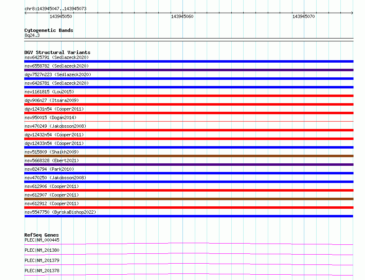
Task: Click label dgv12431n54 (Cooper2011)
Action: [54, 109]
